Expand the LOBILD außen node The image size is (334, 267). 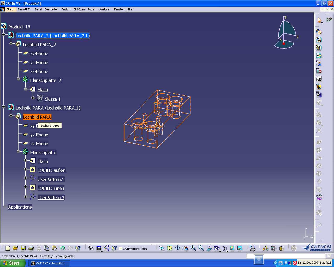point(26,169)
